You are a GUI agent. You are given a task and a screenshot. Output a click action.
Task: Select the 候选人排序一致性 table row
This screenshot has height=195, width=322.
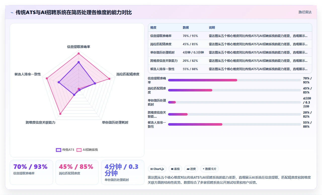[x=230, y=69]
